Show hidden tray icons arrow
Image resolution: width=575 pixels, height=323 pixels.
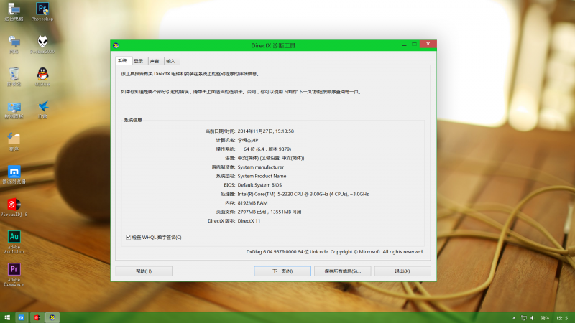(513, 317)
